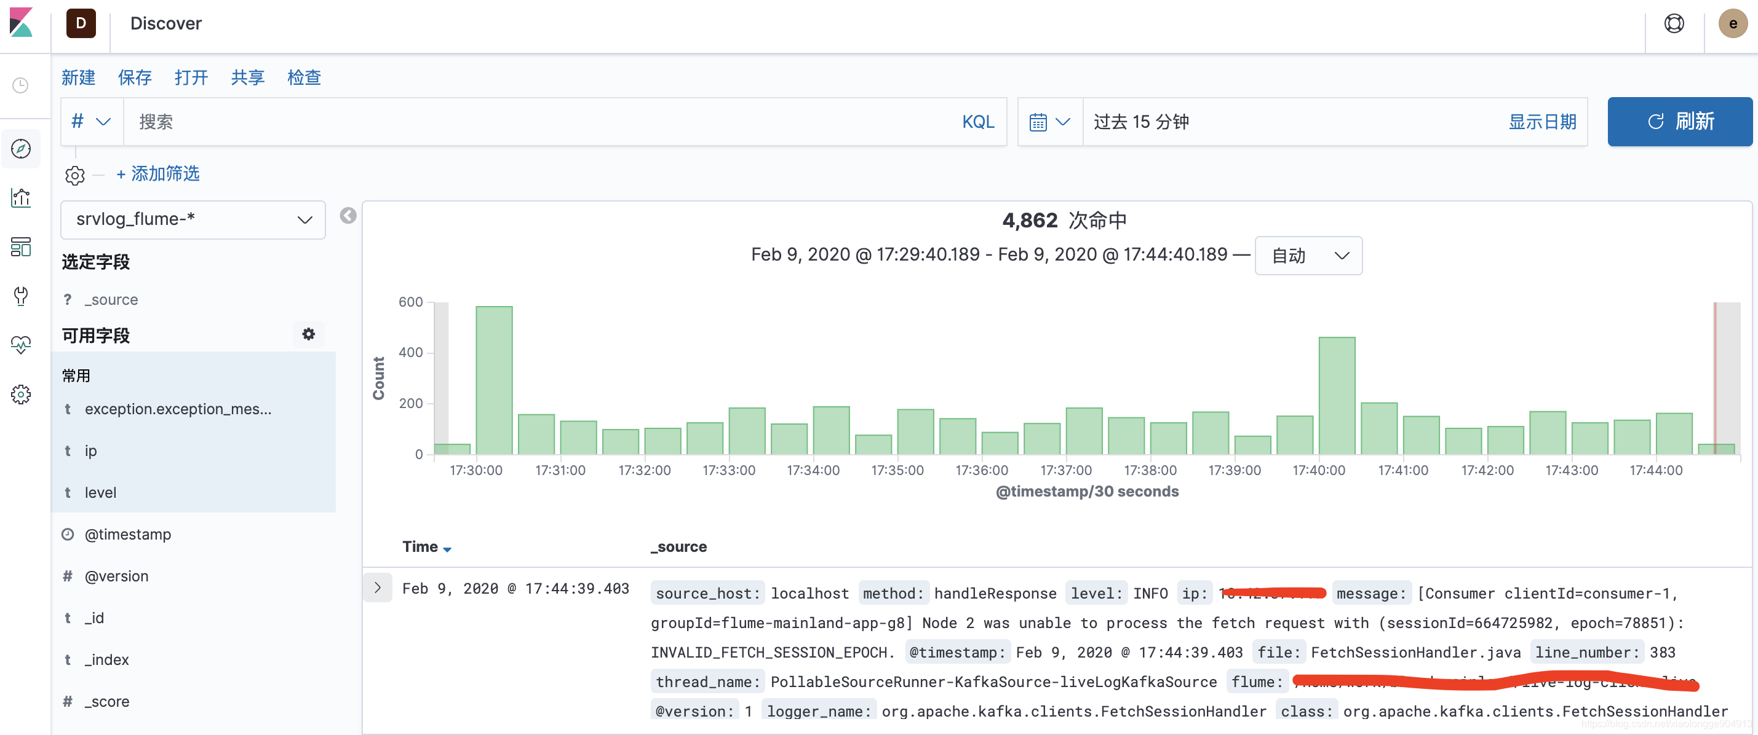1758x735 pixels.
Task: Click 显示日期 link
Action: pos(1541,122)
